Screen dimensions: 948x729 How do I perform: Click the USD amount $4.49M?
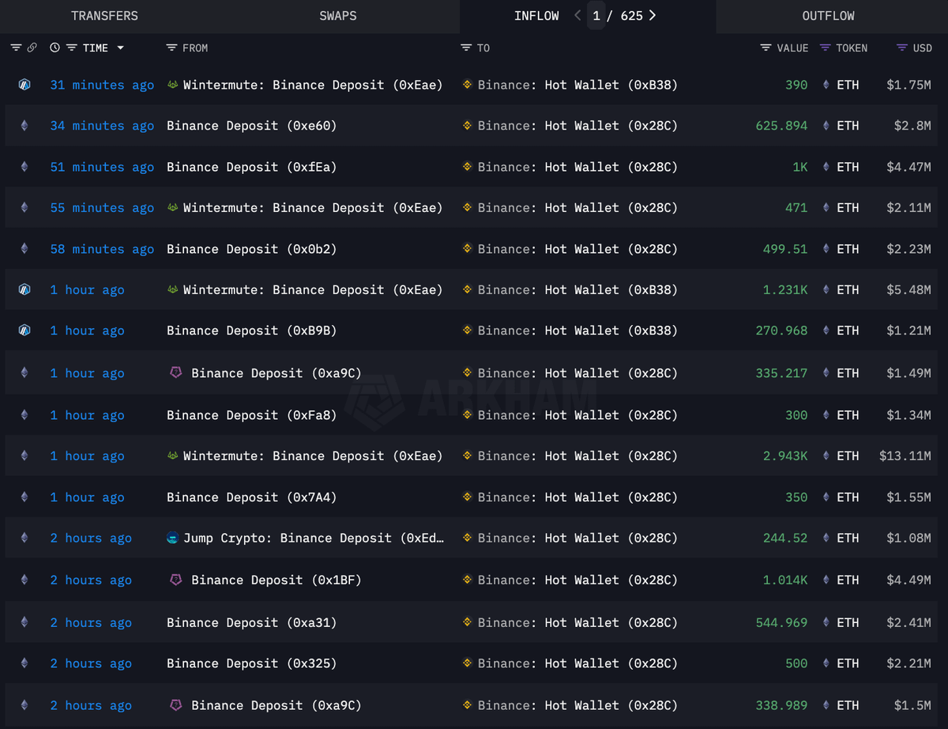(908, 580)
